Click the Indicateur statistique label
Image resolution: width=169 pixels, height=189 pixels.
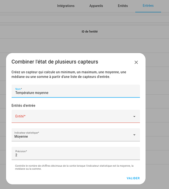(x=26, y=133)
